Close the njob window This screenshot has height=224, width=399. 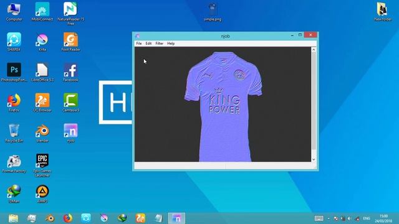pos(310,35)
